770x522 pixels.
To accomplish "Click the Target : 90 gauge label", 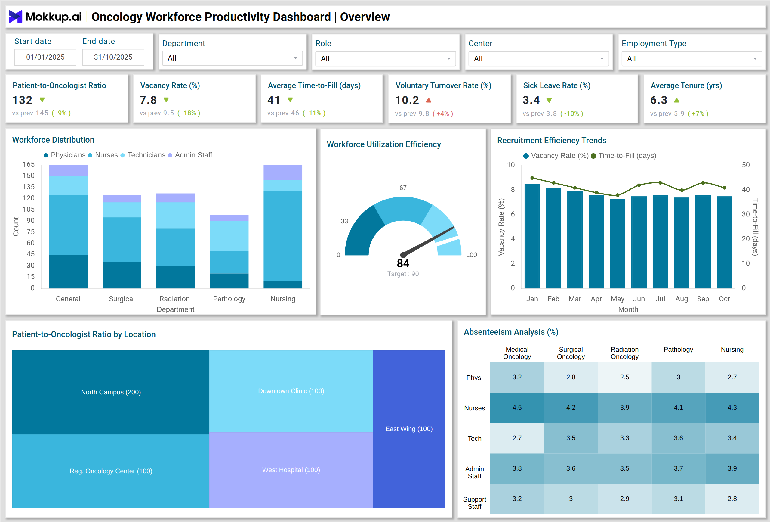I will coord(403,274).
